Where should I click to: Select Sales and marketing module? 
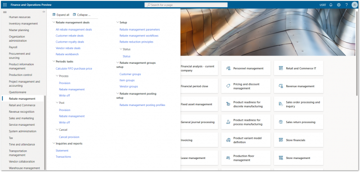click(x=21, y=118)
